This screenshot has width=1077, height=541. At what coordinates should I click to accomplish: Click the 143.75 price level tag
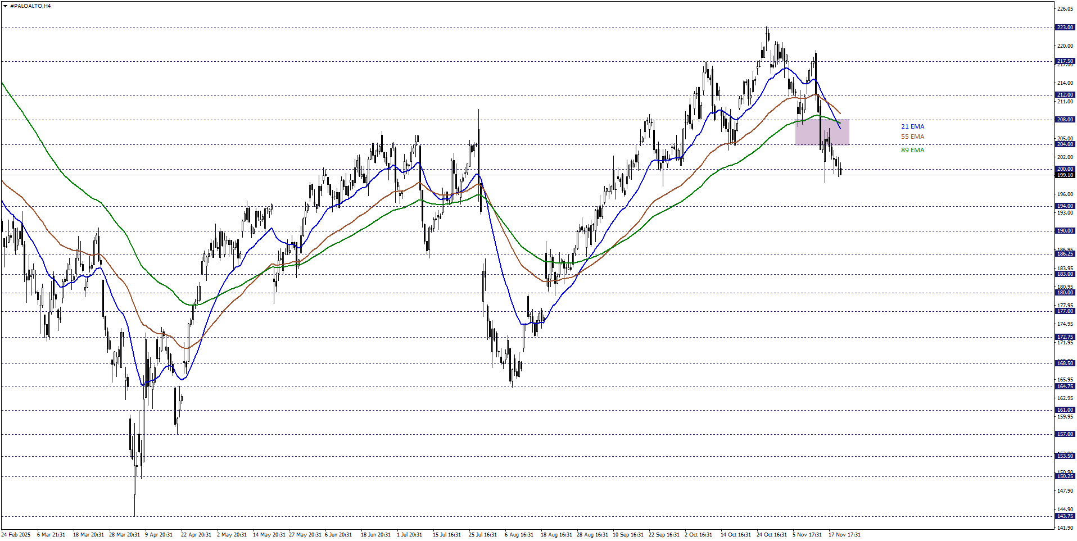1065,516
